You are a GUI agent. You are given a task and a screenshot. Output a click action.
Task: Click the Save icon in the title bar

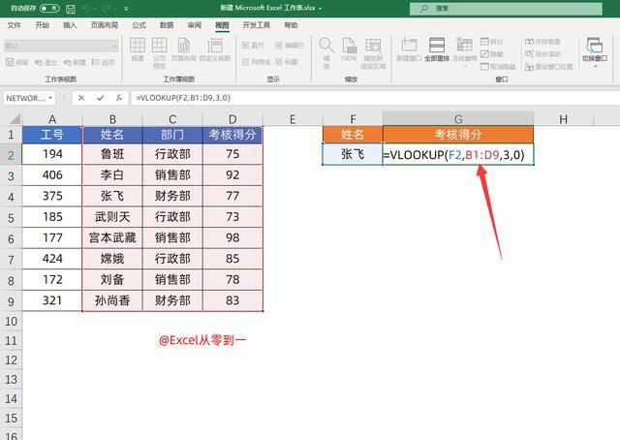point(71,9)
